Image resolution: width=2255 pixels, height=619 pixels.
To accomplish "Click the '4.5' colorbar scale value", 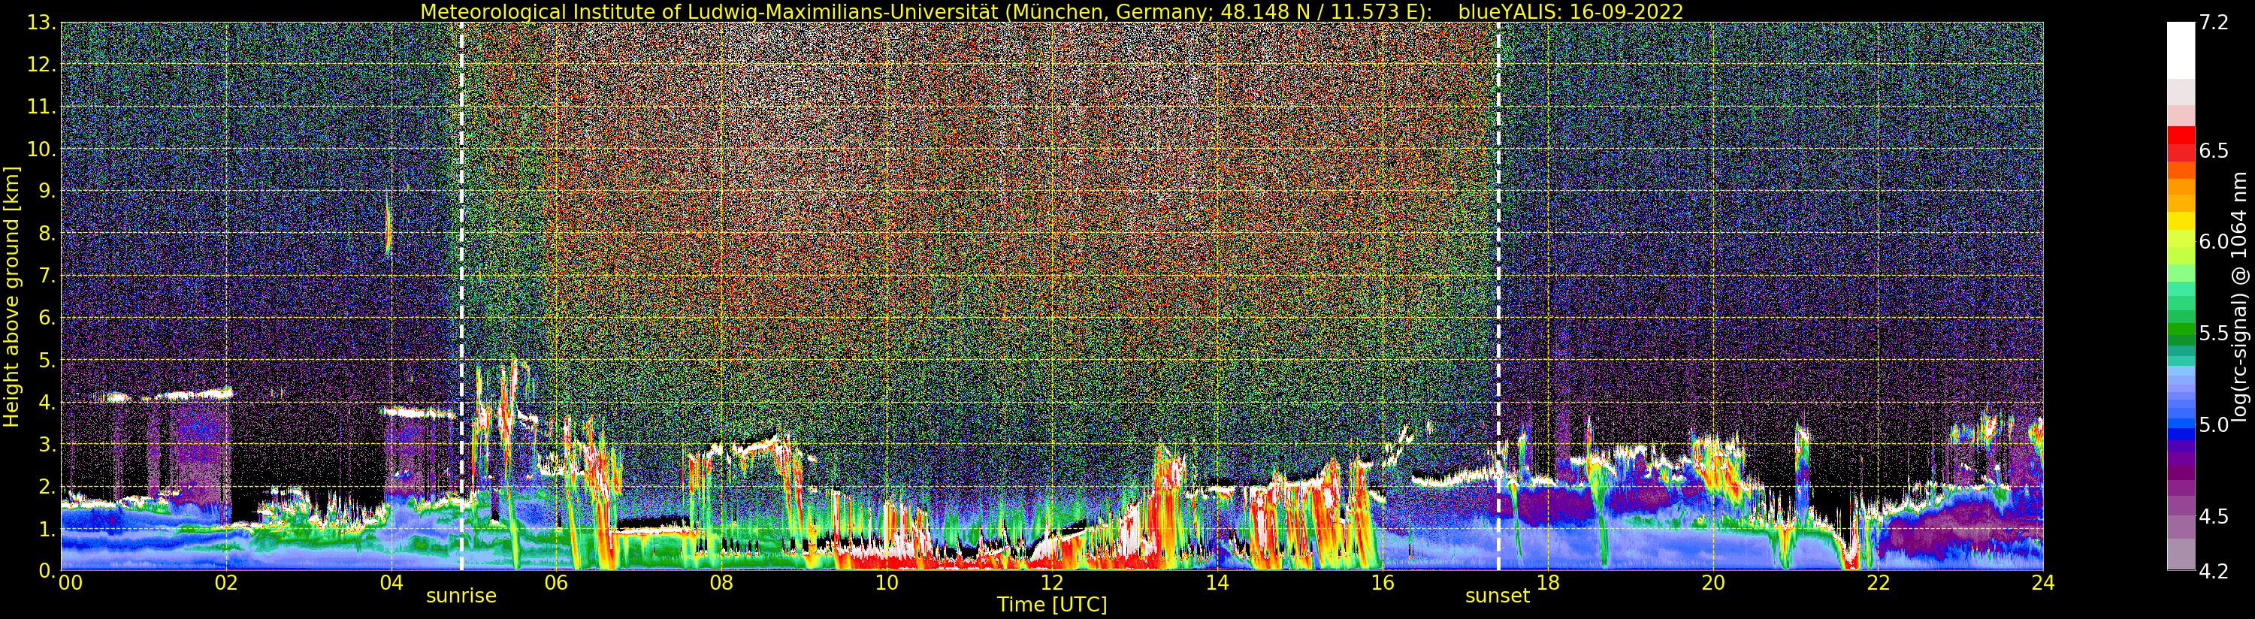I will point(2214,517).
